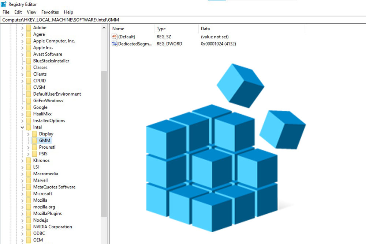Open the Favorites menu
The image size is (366, 244).
[50, 12]
